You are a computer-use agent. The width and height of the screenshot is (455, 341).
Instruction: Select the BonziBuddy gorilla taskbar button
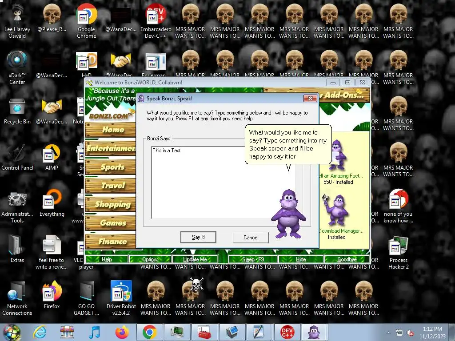[x=314, y=332]
